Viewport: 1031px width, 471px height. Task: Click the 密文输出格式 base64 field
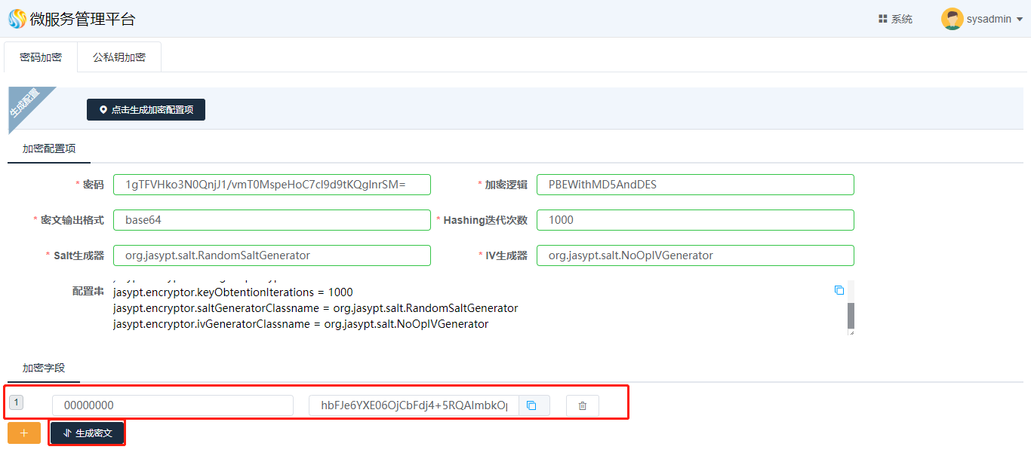point(272,220)
